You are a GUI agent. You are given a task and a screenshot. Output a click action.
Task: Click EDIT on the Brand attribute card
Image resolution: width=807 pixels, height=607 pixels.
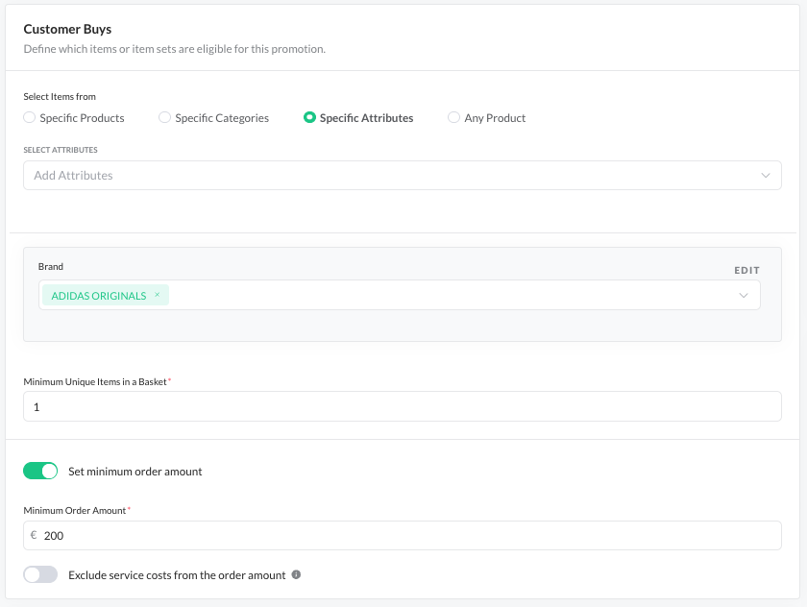746,270
